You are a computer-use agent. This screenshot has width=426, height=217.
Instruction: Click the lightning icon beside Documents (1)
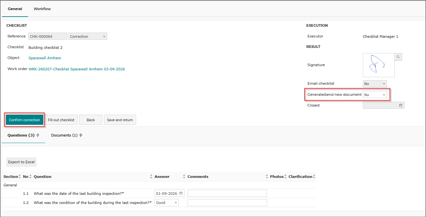point(81,135)
